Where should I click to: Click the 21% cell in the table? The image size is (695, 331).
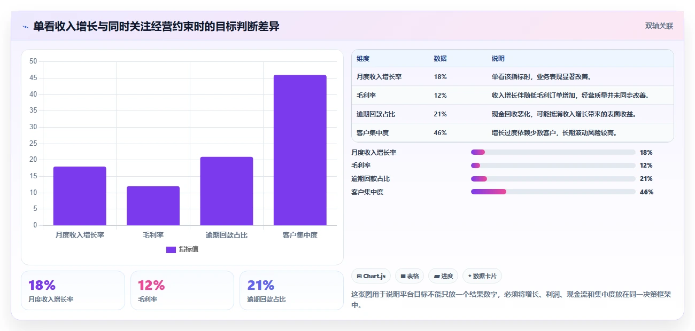click(441, 114)
